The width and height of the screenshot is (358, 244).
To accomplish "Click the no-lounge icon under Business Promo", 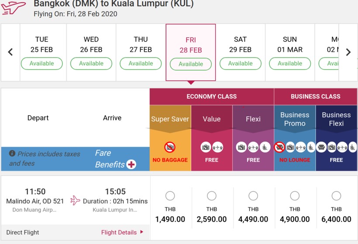I will pos(280,147).
